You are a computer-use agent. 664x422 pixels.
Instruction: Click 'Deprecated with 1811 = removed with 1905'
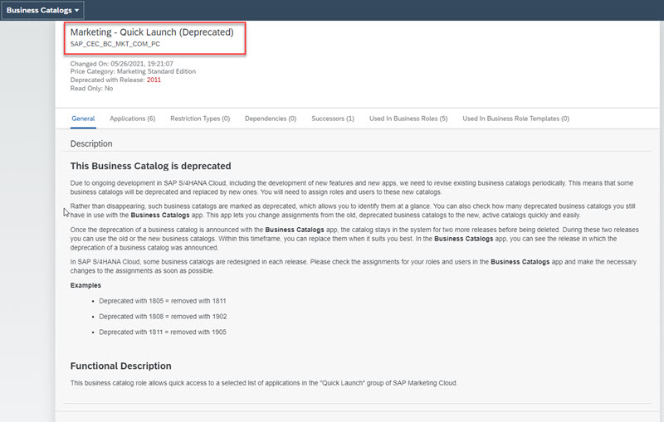[x=163, y=332]
